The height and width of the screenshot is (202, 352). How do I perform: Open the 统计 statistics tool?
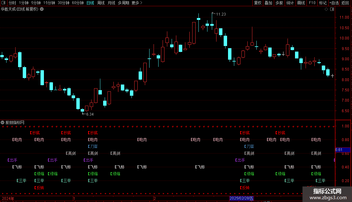coord(290,3)
